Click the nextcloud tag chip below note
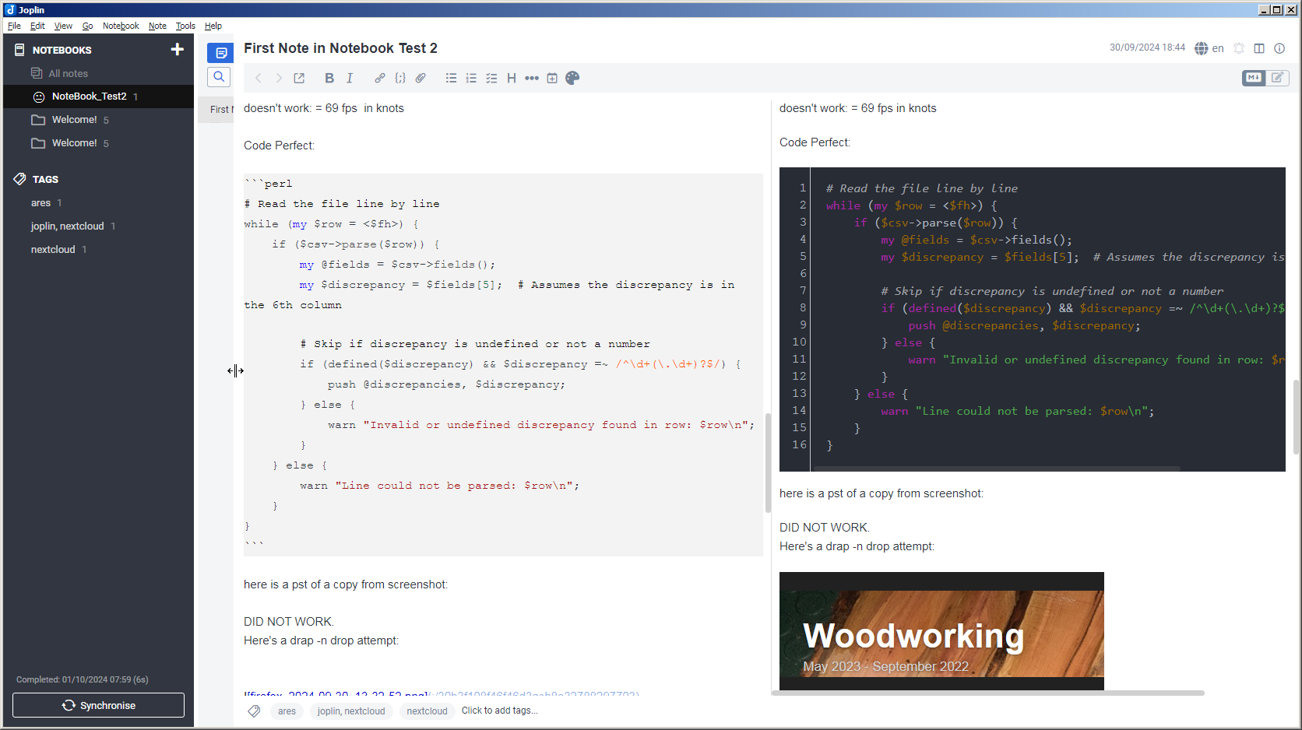This screenshot has width=1302, height=730. point(427,711)
